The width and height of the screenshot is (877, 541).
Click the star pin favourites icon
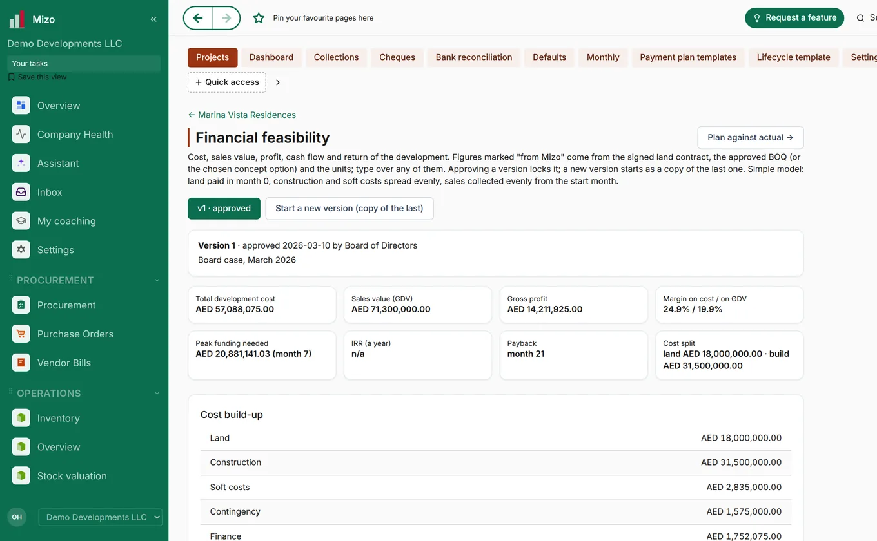click(259, 18)
